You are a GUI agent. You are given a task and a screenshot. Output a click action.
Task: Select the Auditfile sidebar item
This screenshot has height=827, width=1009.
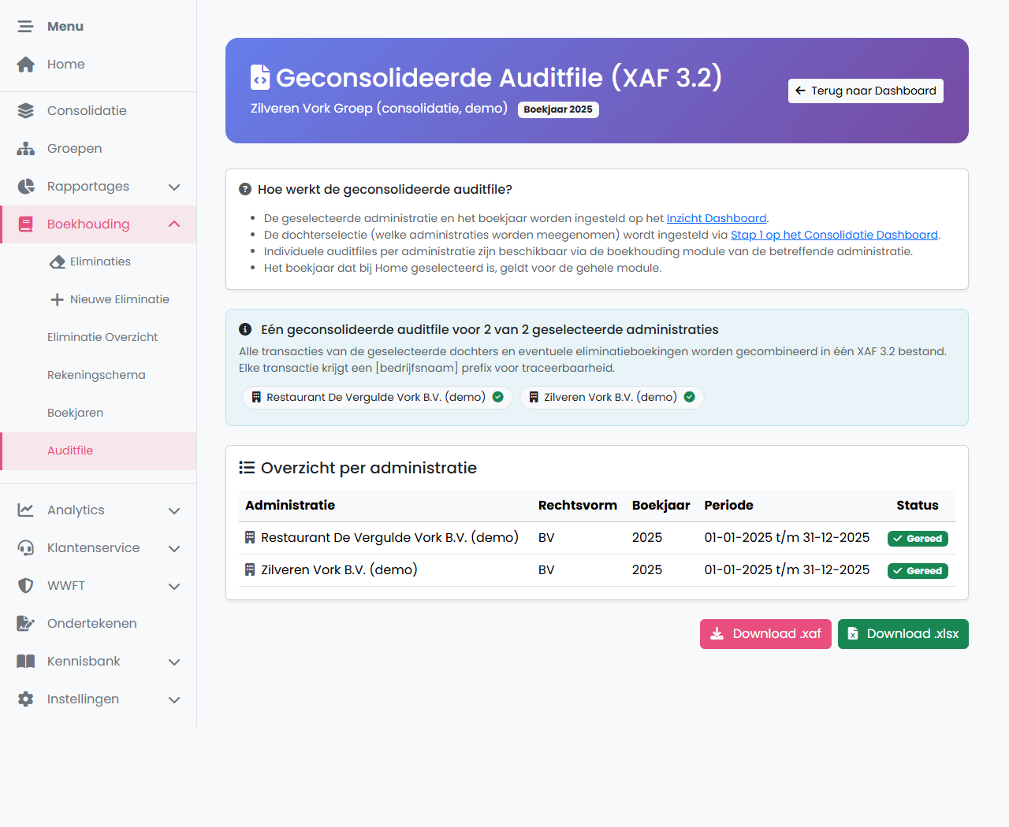(99, 451)
